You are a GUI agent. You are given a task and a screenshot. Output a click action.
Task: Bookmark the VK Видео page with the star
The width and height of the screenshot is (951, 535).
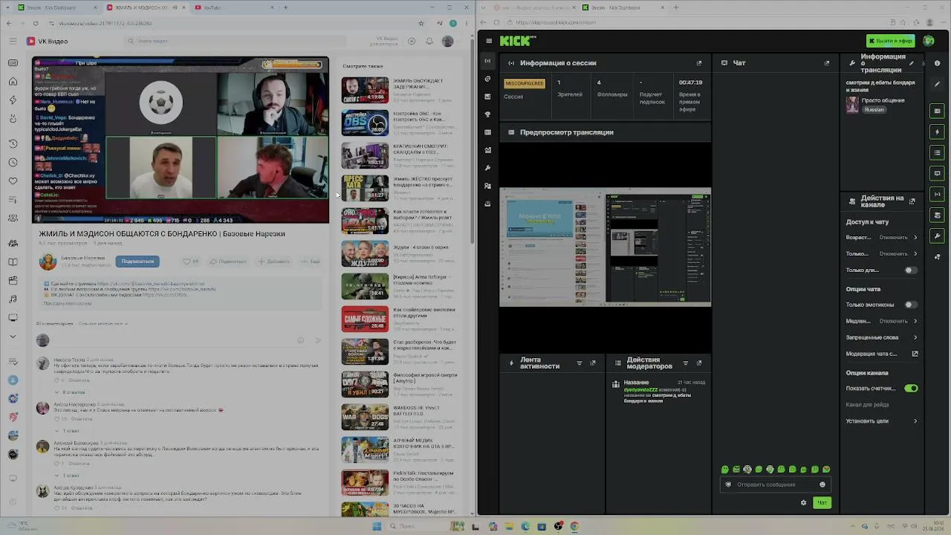tap(421, 23)
